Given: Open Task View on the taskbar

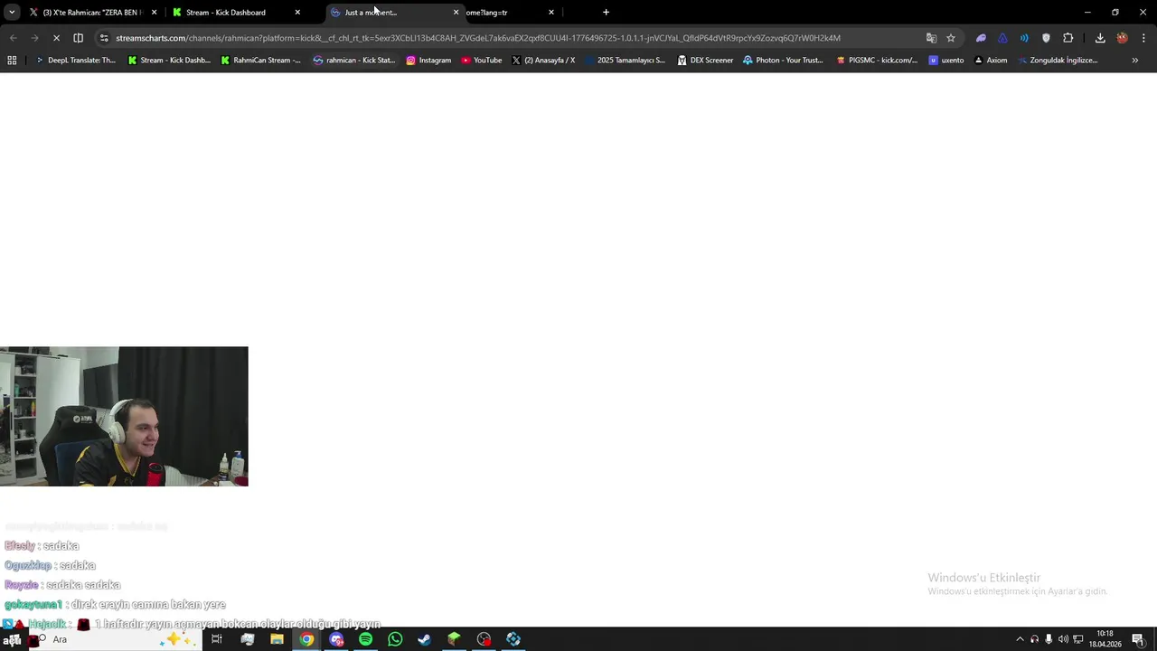Looking at the screenshot, I should coord(217,639).
